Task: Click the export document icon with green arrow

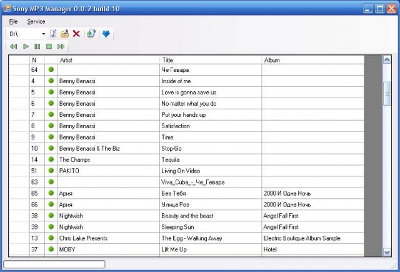Action: tap(91, 34)
